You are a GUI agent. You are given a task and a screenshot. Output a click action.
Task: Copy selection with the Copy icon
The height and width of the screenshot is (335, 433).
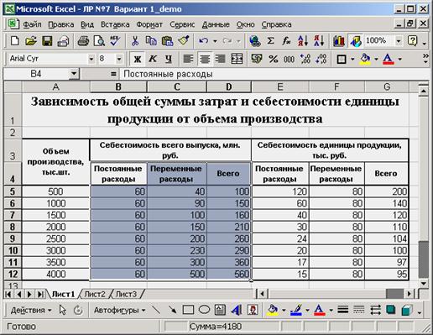point(151,41)
